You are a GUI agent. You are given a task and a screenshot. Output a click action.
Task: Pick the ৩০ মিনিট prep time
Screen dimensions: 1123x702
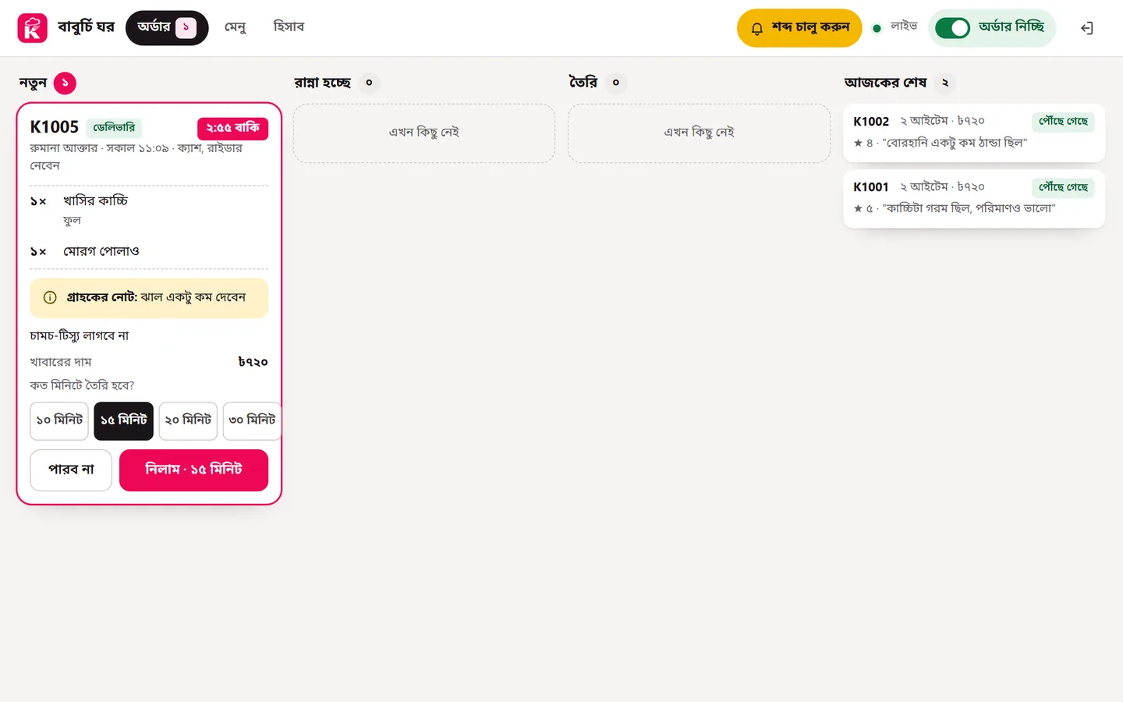click(x=252, y=420)
